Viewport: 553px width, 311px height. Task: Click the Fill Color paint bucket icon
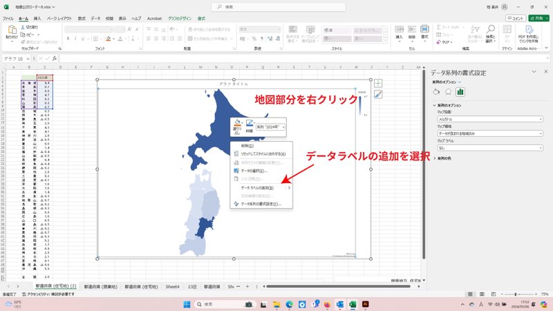109,39
